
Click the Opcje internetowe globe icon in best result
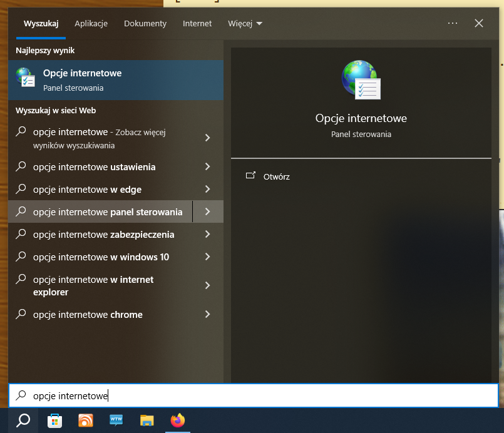[26, 77]
